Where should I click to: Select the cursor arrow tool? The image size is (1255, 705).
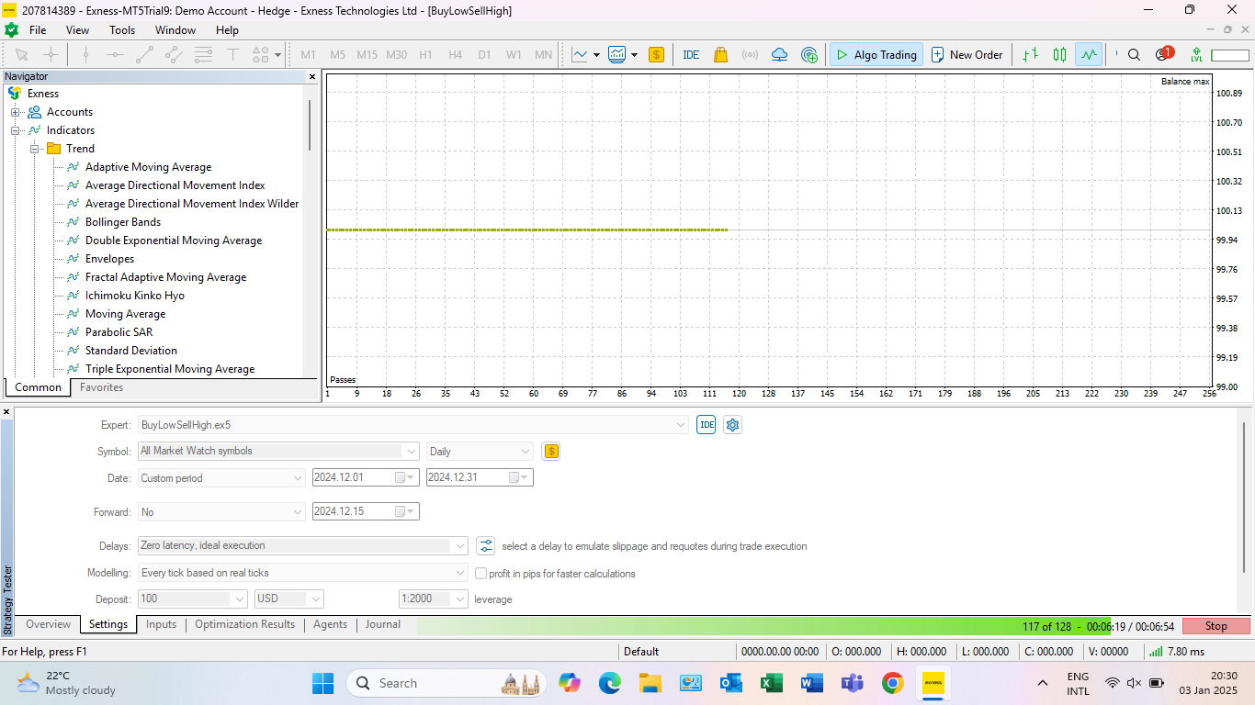pos(22,55)
